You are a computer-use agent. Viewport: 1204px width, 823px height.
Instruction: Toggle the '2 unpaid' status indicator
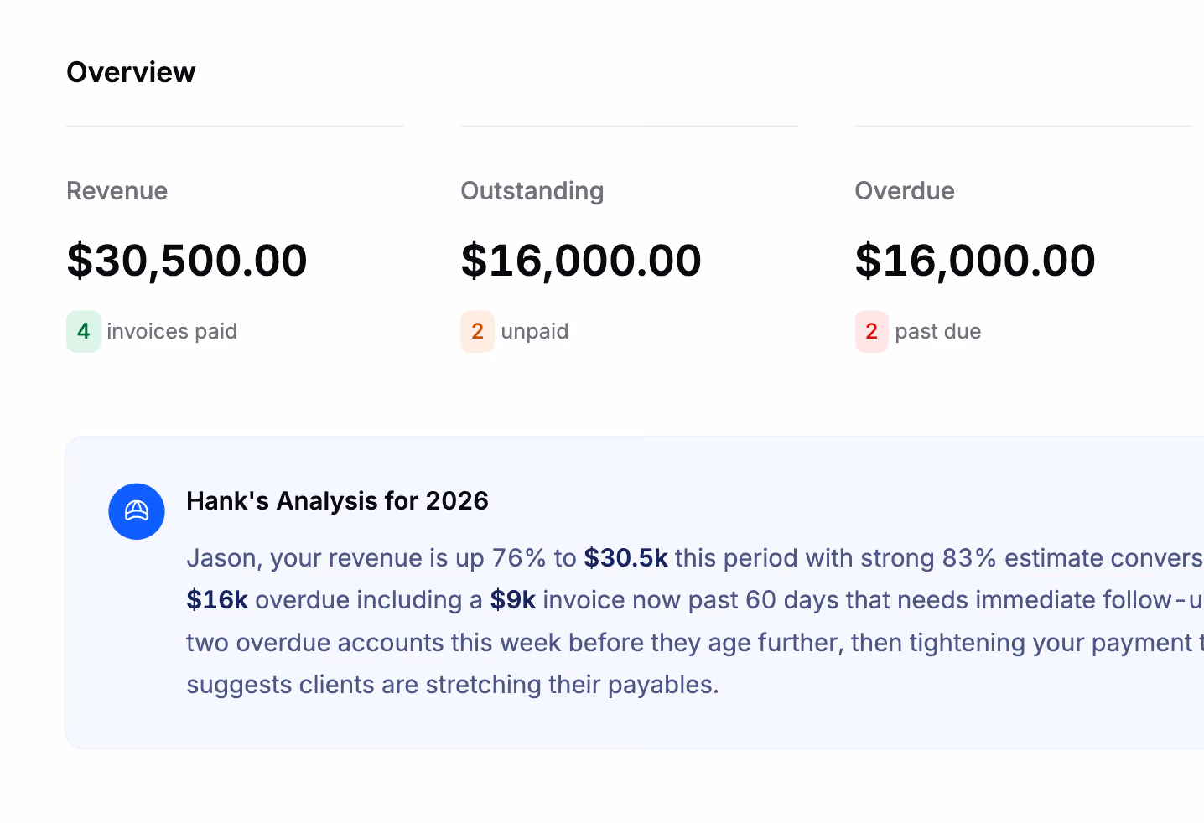click(x=514, y=331)
